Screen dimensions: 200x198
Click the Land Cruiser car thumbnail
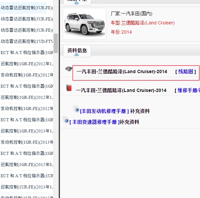tap(85, 24)
